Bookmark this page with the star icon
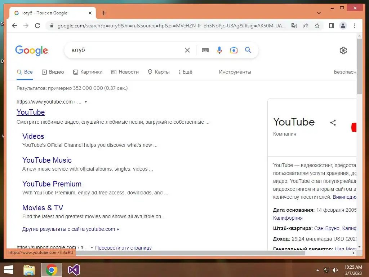The image size is (369, 277). (x=317, y=26)
